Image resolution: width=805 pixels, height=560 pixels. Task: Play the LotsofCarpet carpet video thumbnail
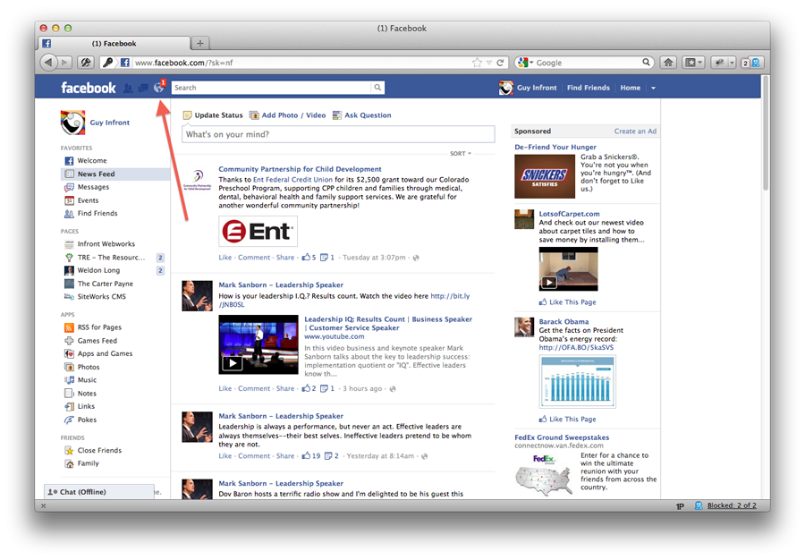[x=568, y=269]
